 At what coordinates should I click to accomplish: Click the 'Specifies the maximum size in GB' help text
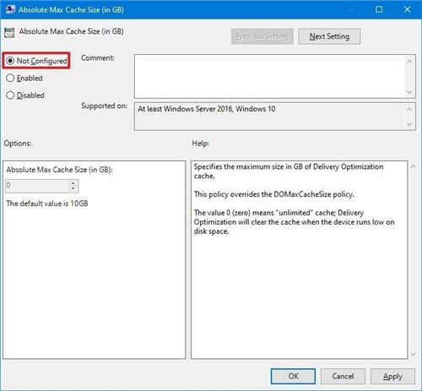pos(289,171)
